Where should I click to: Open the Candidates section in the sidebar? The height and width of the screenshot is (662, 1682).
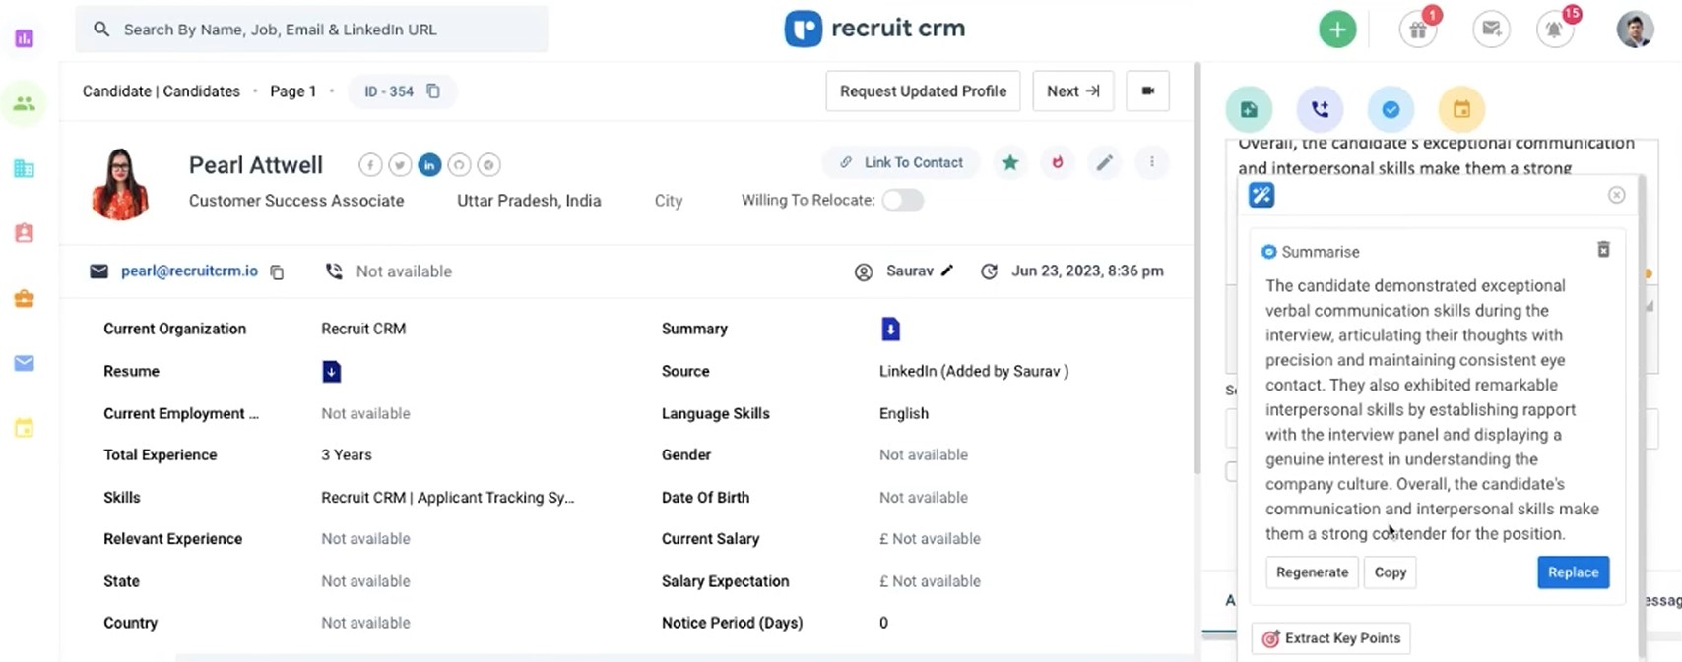click(25, 103)
